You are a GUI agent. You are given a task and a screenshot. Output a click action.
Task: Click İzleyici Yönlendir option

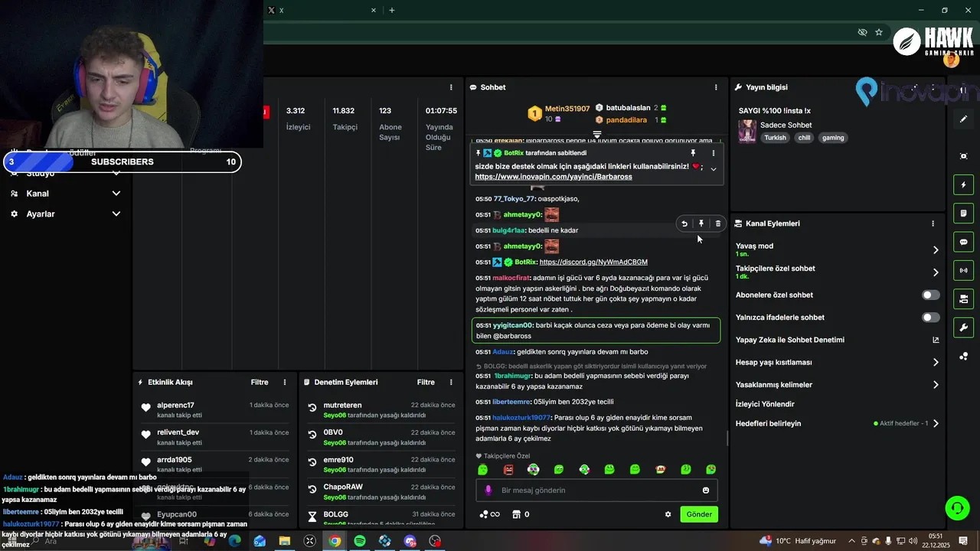click(x=765, y=404)
